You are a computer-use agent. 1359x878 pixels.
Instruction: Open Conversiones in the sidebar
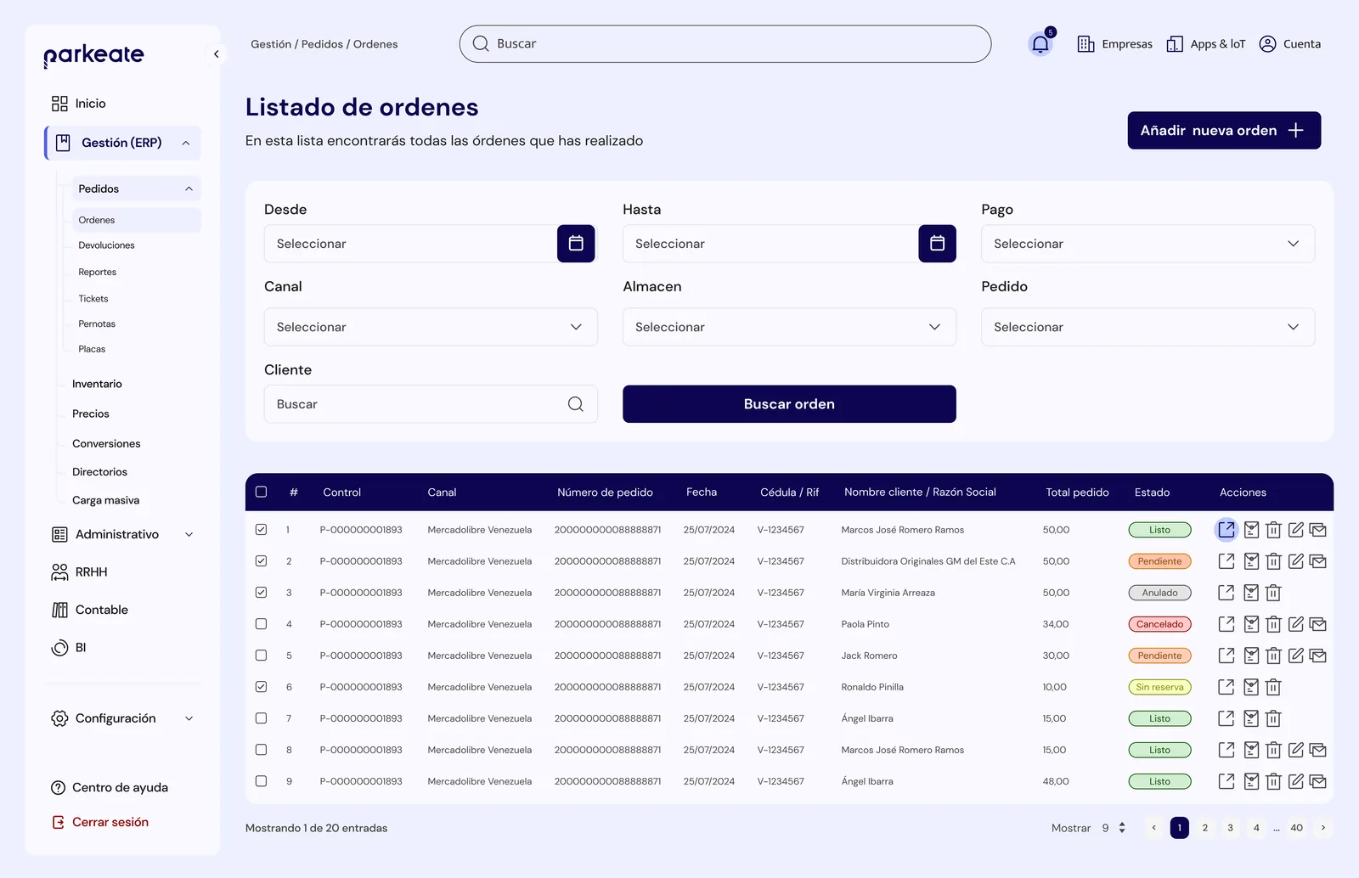106,443
